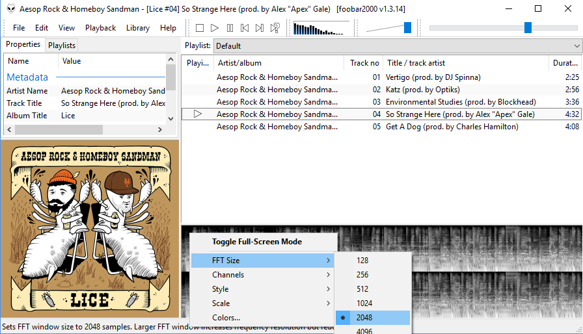This screenshot has height=334, width=583.
Task: Set FFT size to 4096
Action: [373, 330]
